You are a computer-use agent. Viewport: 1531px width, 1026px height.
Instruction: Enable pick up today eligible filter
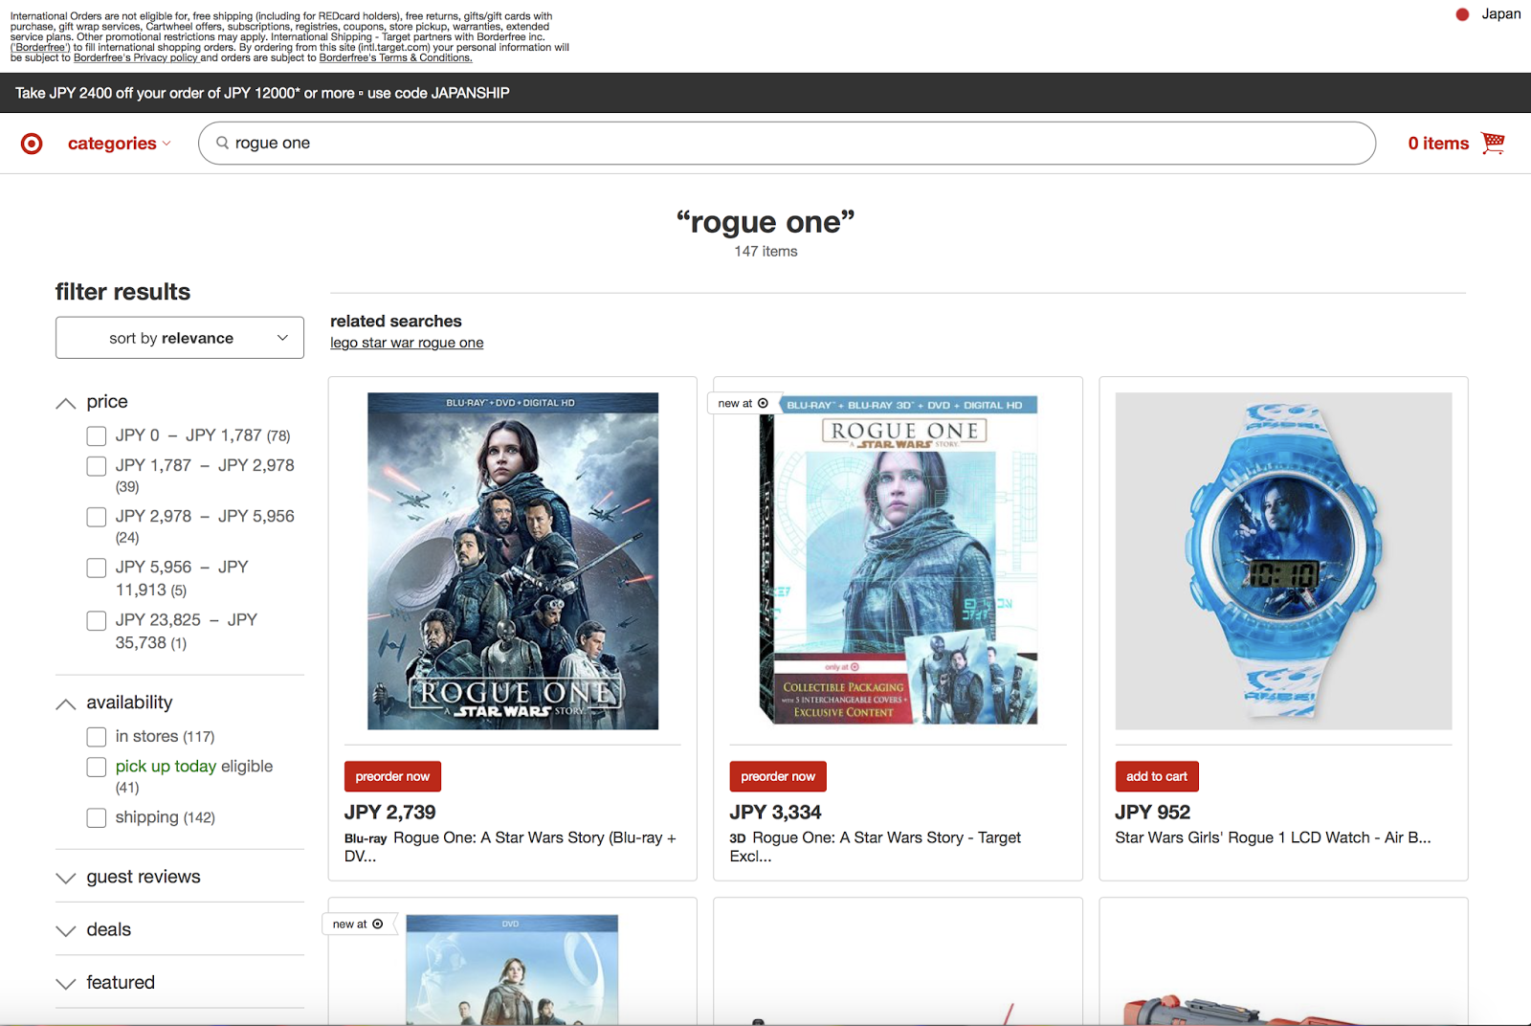pyautogui.click(x=97, y=767)
